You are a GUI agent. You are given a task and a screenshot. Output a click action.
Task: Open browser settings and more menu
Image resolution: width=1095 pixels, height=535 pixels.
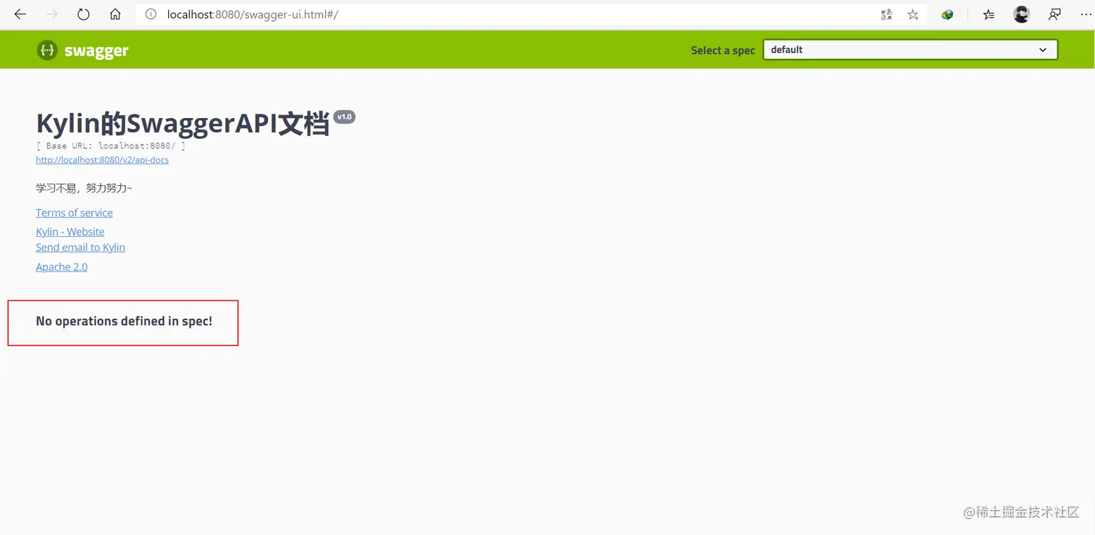pos(1084,14)
